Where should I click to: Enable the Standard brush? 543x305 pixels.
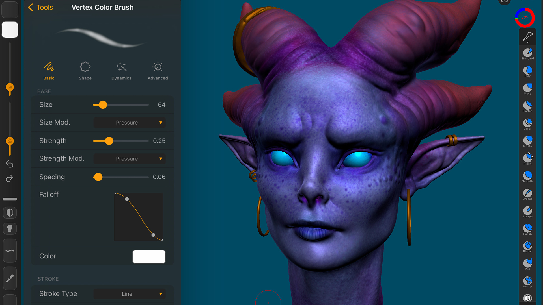pos(527,53)
